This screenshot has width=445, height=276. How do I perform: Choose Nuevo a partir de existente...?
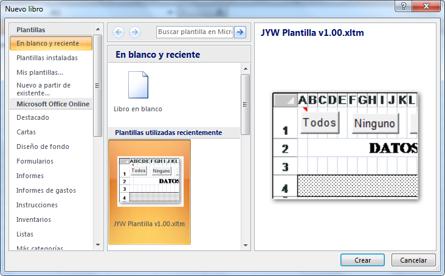(43, 89)
